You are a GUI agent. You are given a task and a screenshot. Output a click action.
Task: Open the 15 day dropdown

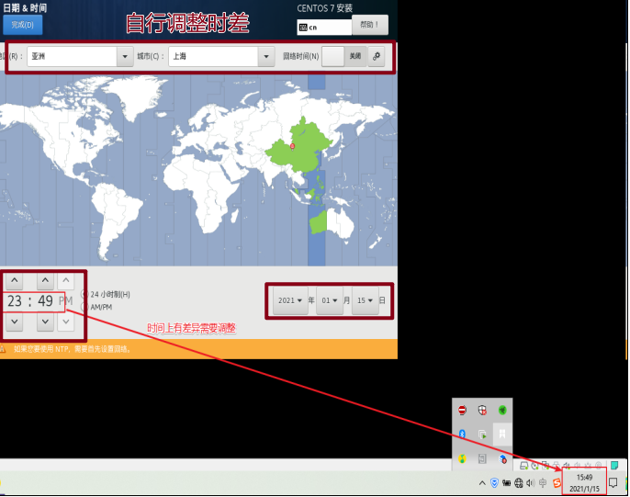point(366,300)
